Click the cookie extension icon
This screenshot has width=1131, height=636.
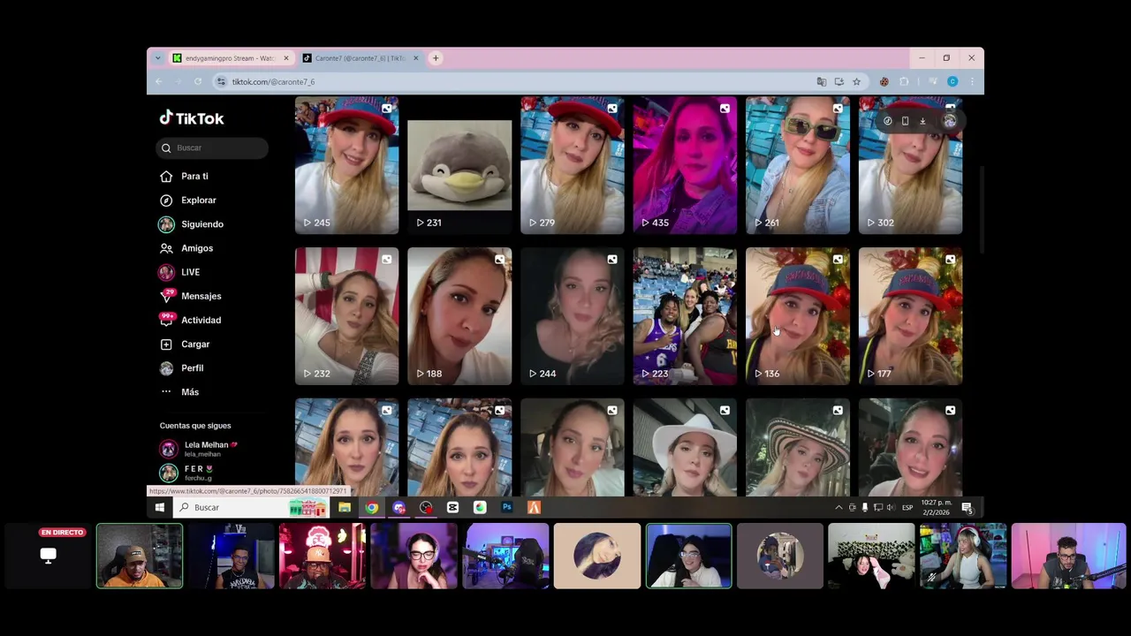[884, 81]
